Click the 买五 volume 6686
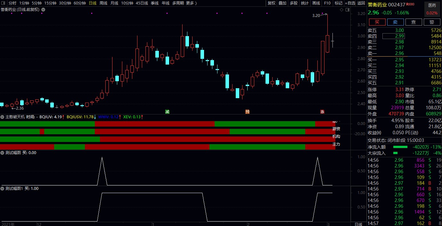The height and width of the screenshot is (226, 442). pos(436,83)
